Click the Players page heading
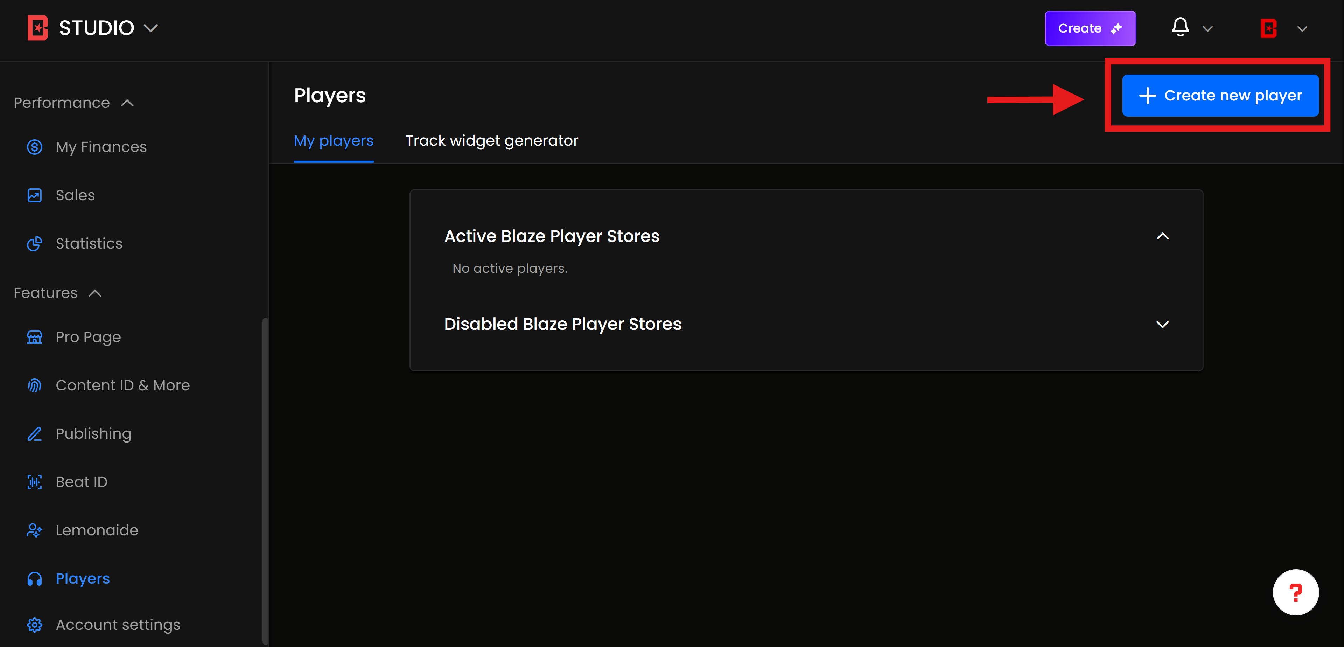 330,96
